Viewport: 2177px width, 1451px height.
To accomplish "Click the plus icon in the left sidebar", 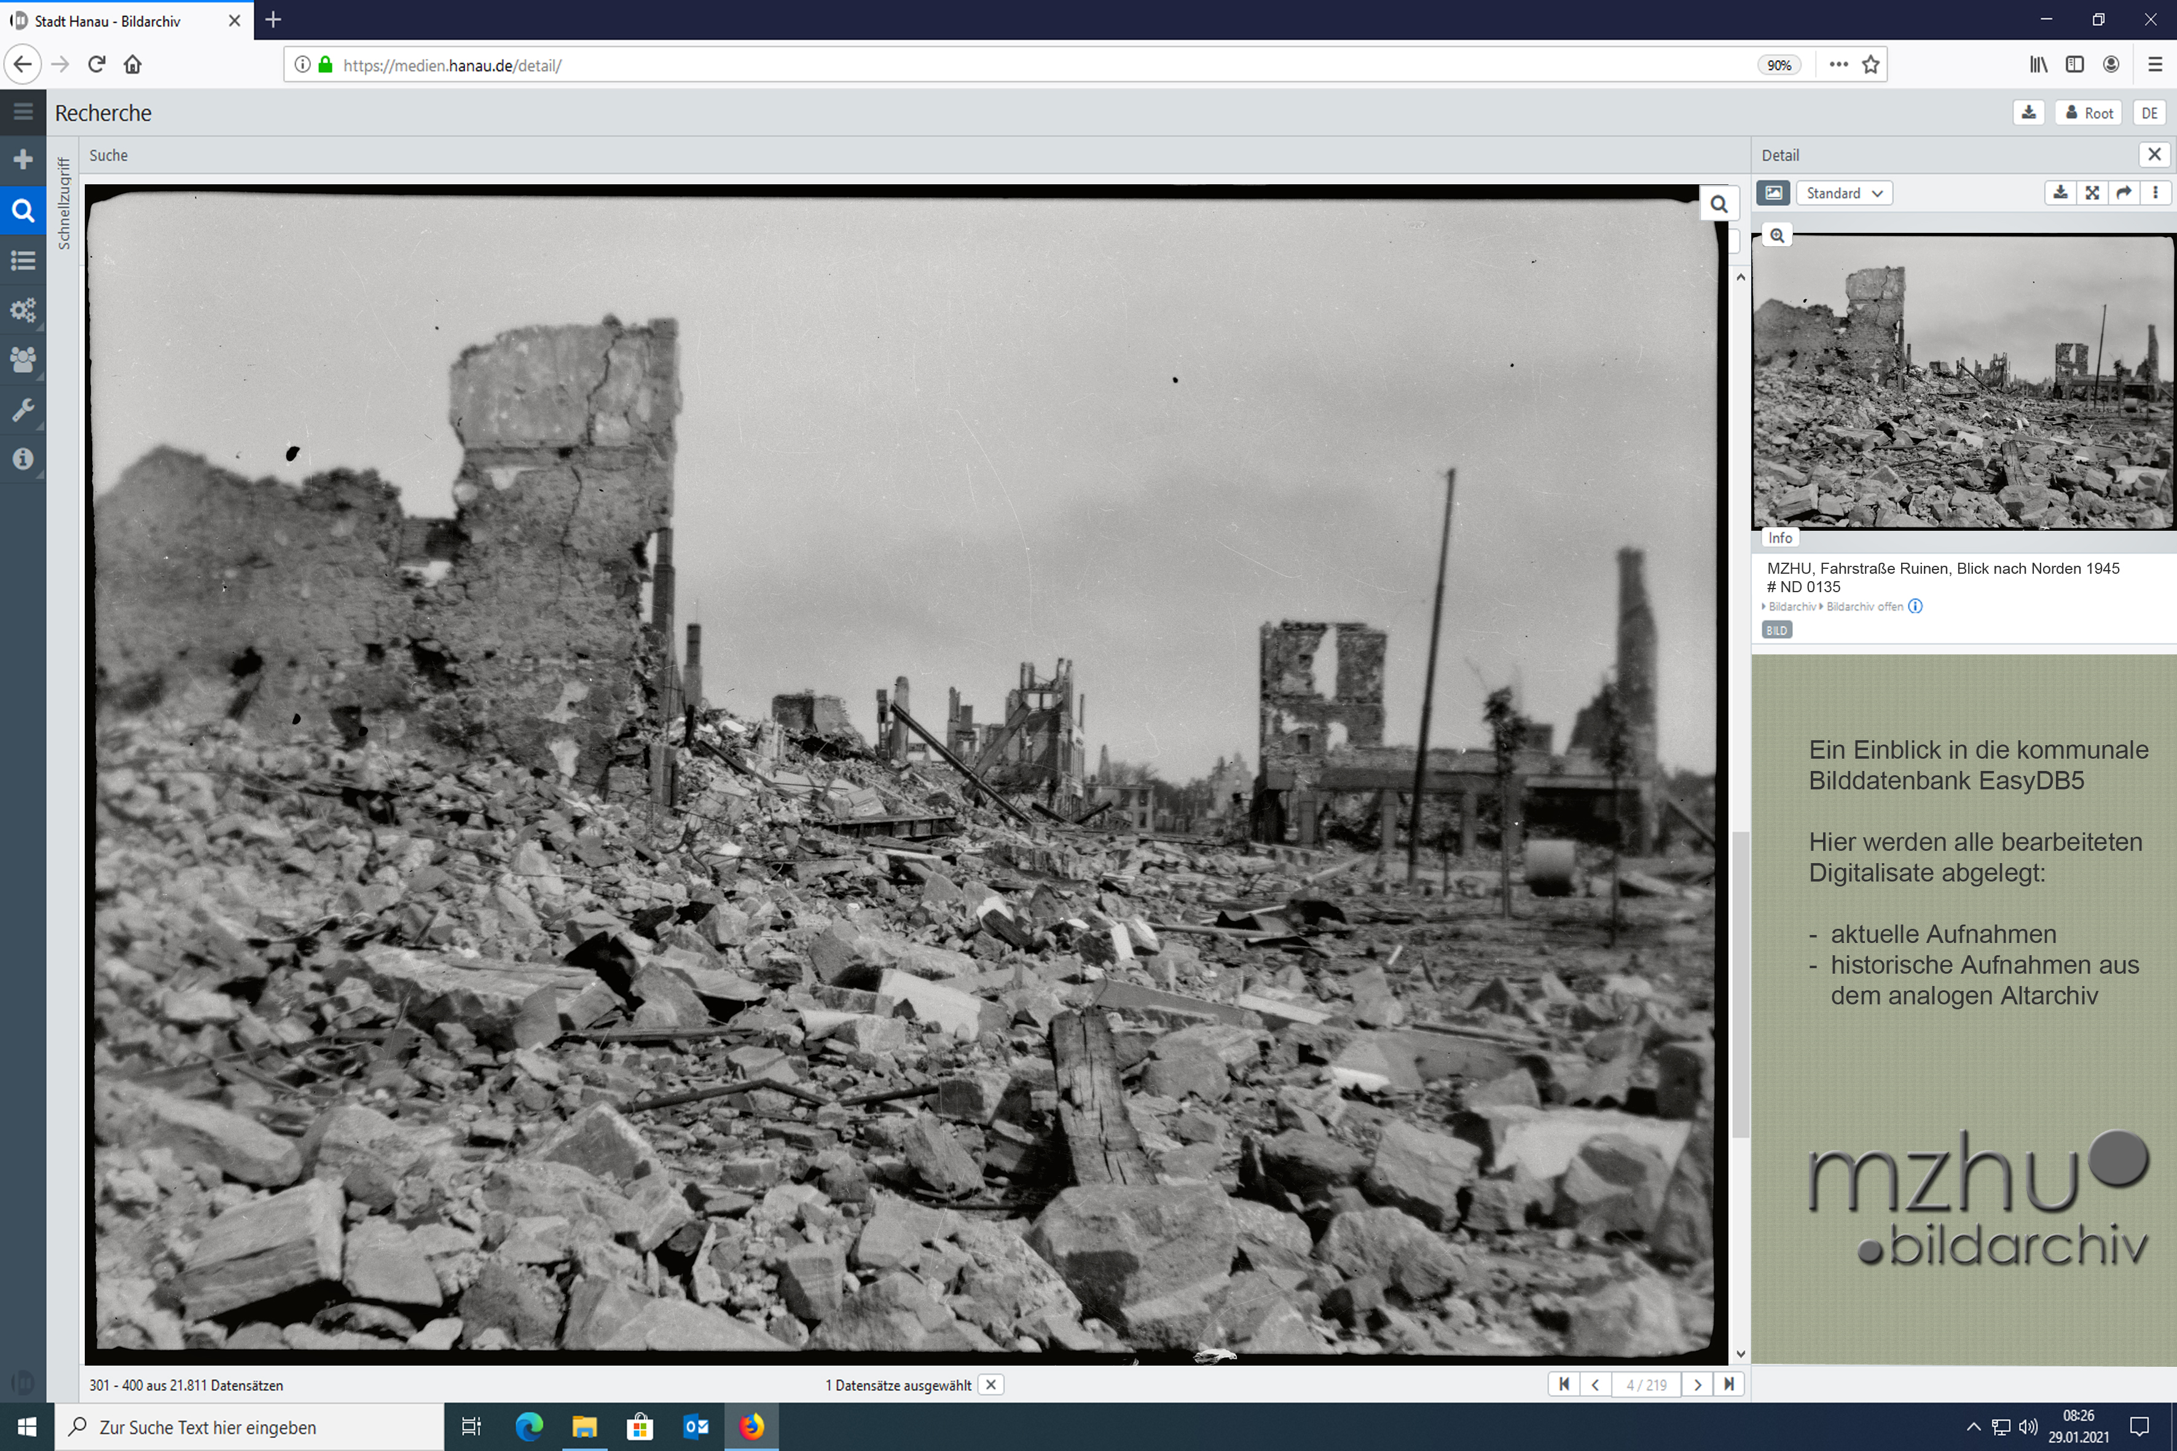I will pyautogui.click(x=23, y=160).
